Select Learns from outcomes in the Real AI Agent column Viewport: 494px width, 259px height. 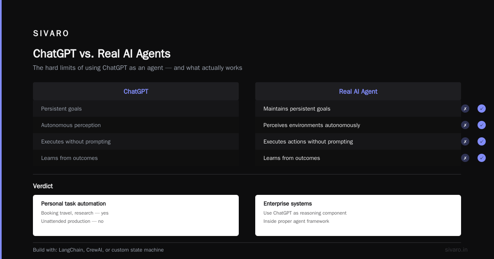click(358, 158)
